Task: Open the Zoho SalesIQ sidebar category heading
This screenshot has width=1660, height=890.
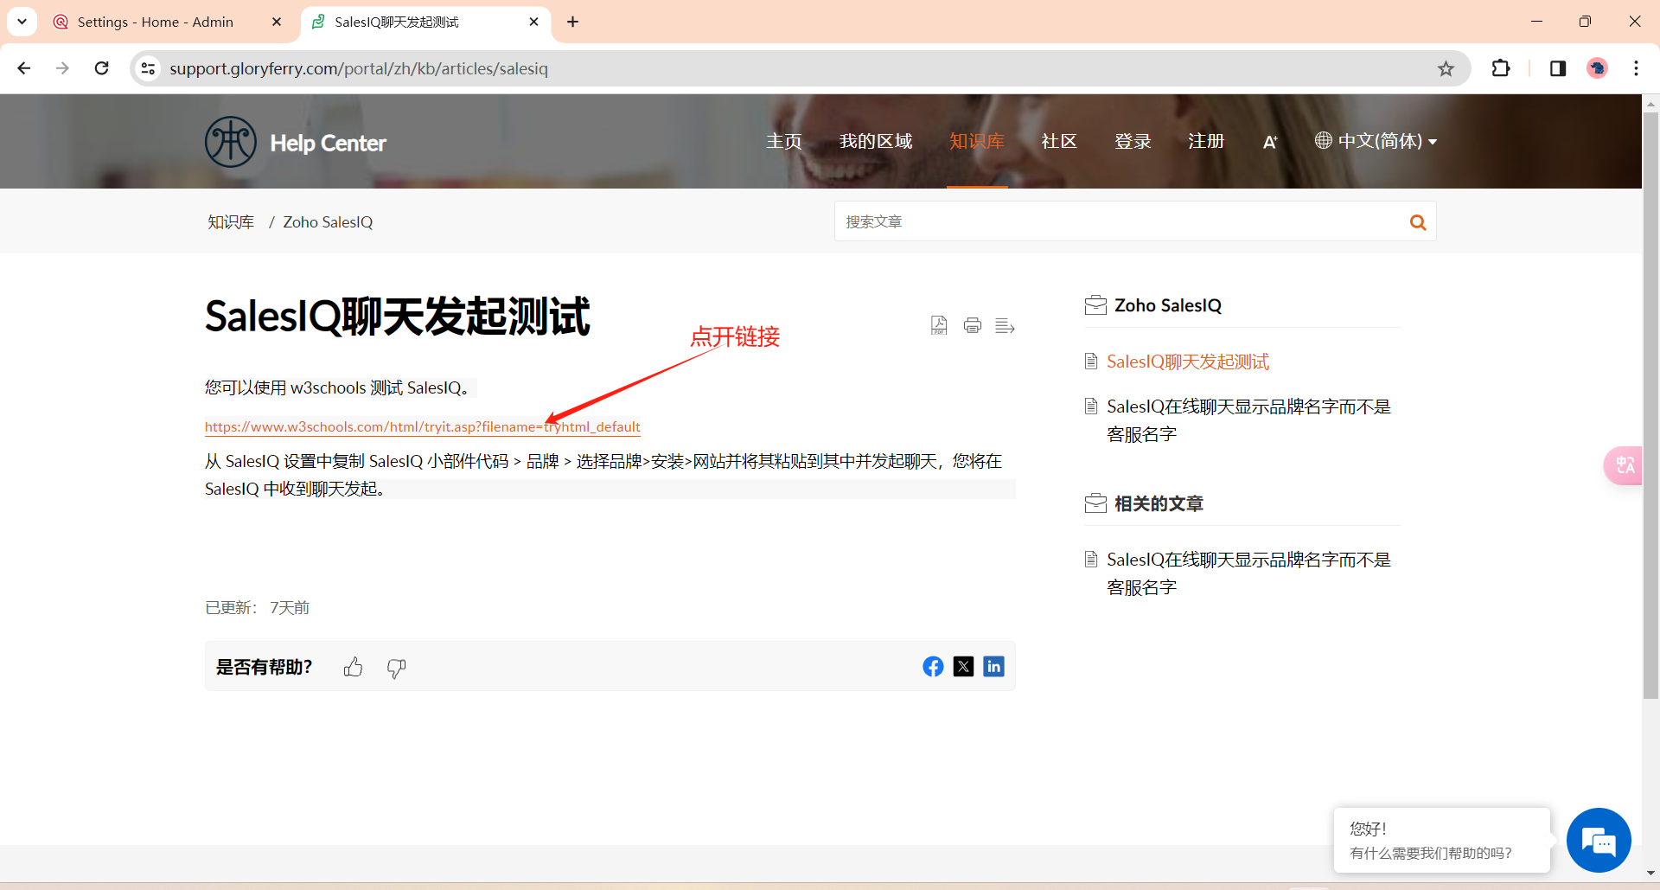Action: [x=1167, y=305]
